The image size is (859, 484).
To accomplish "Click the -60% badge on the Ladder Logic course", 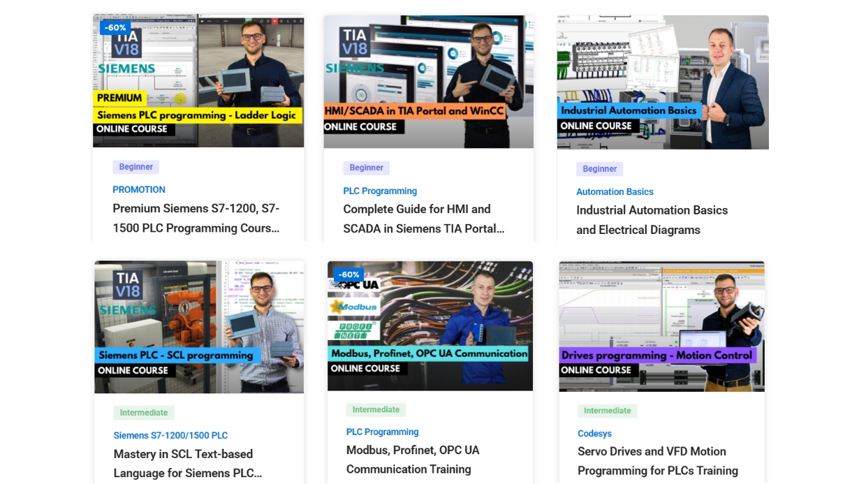I will [x=115, y=28].
